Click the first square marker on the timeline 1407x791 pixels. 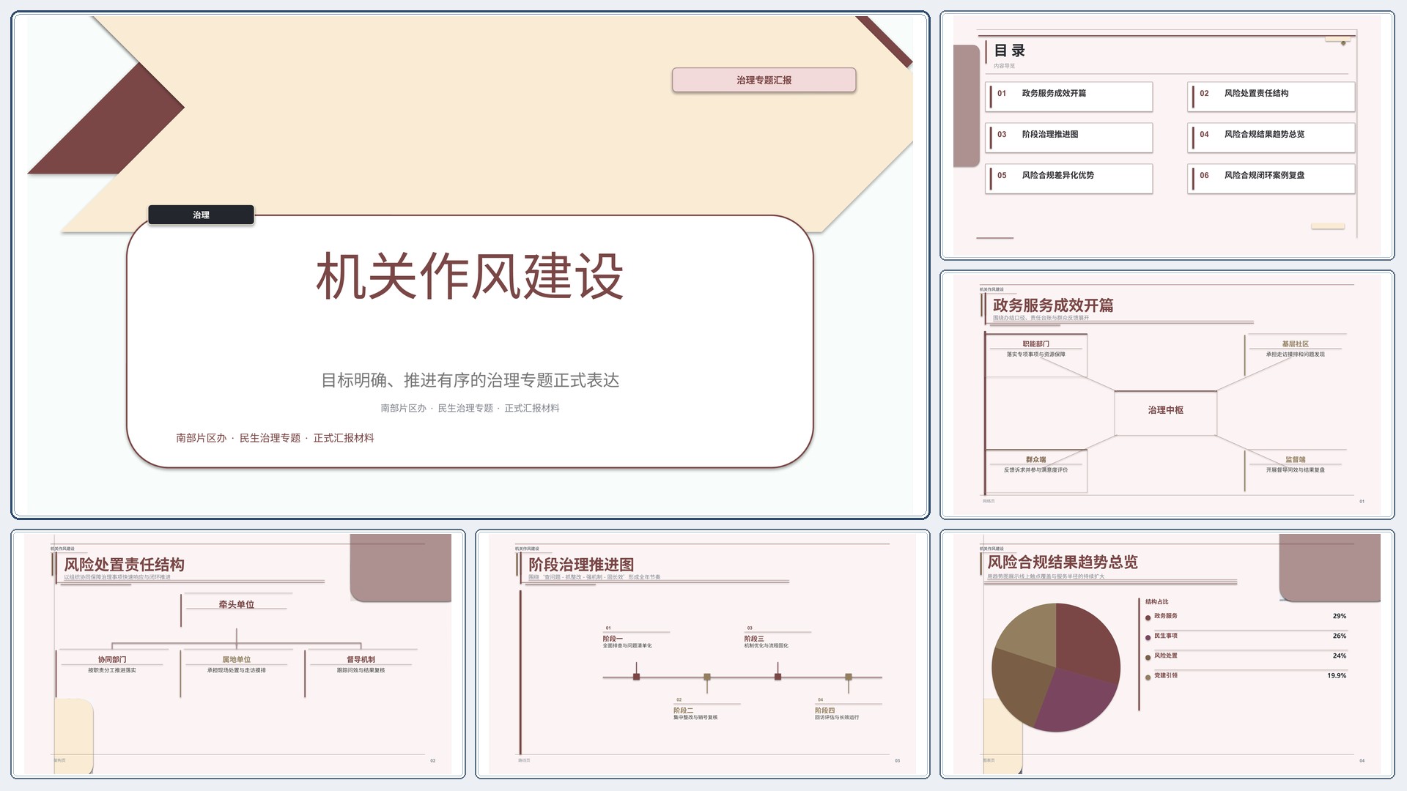pyautogui.click(x=636, y=677)
